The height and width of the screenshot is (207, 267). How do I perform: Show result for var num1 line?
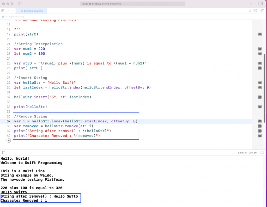click(x=260, y=49)
